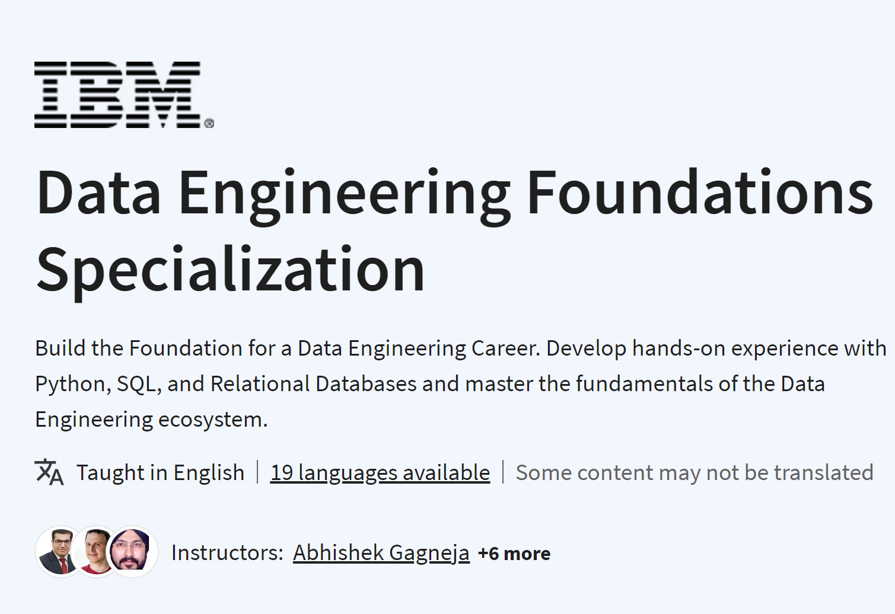Click the Instructors: label
Image resolution: width=895 pixels, height=614 pixels.
[227, 553]
